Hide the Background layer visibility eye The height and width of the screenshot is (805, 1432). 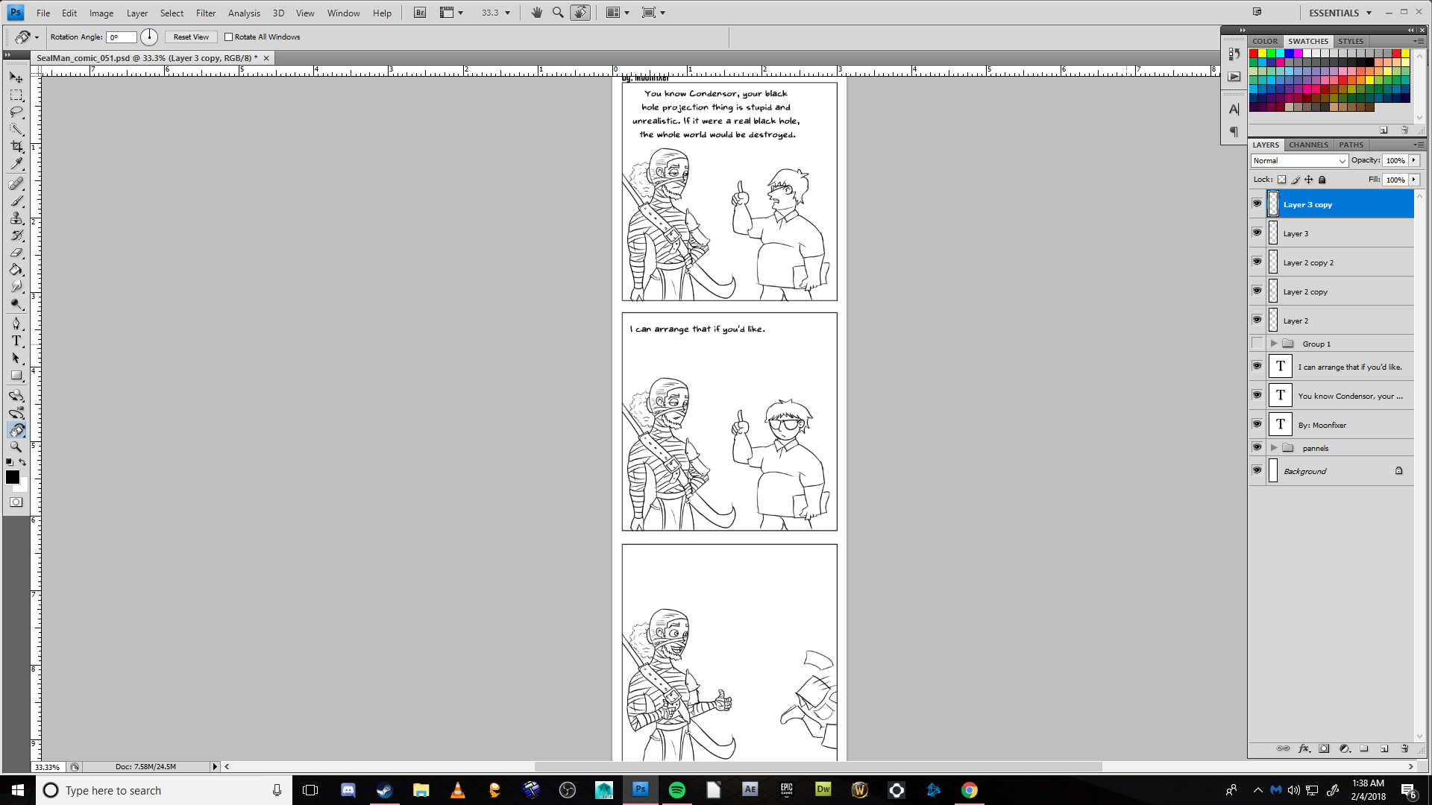coord(1257,471)
